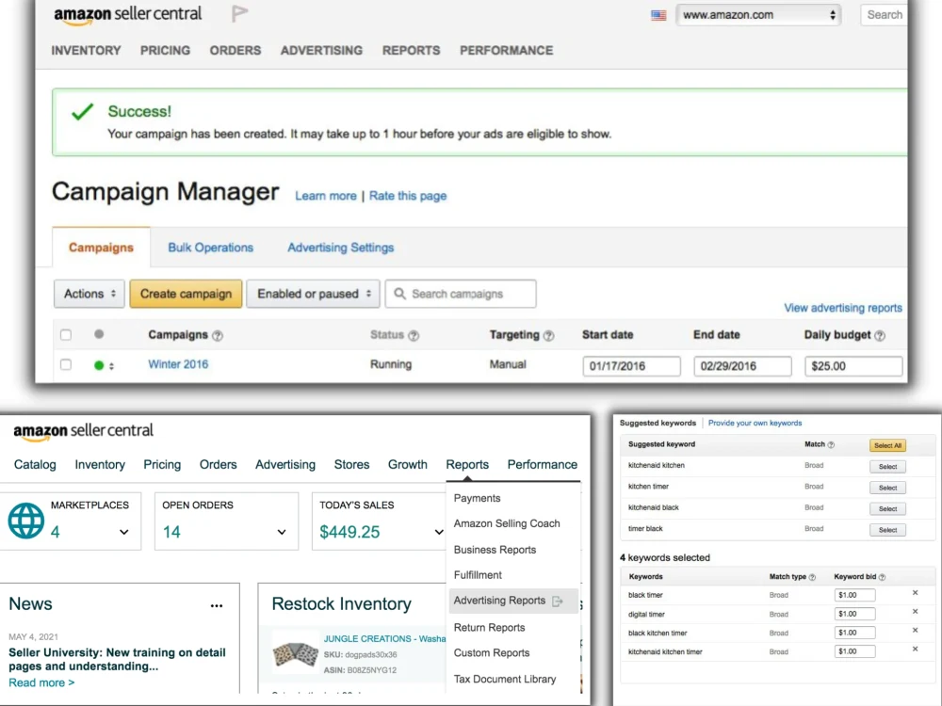Click help icon next to Campaigns column
The image size is (942, 706).
pyautogui.click(x=218, y=336)
